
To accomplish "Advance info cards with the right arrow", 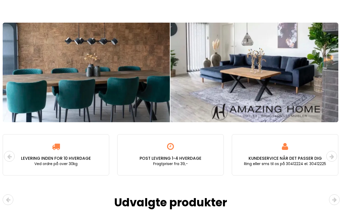I will (332, 156).
